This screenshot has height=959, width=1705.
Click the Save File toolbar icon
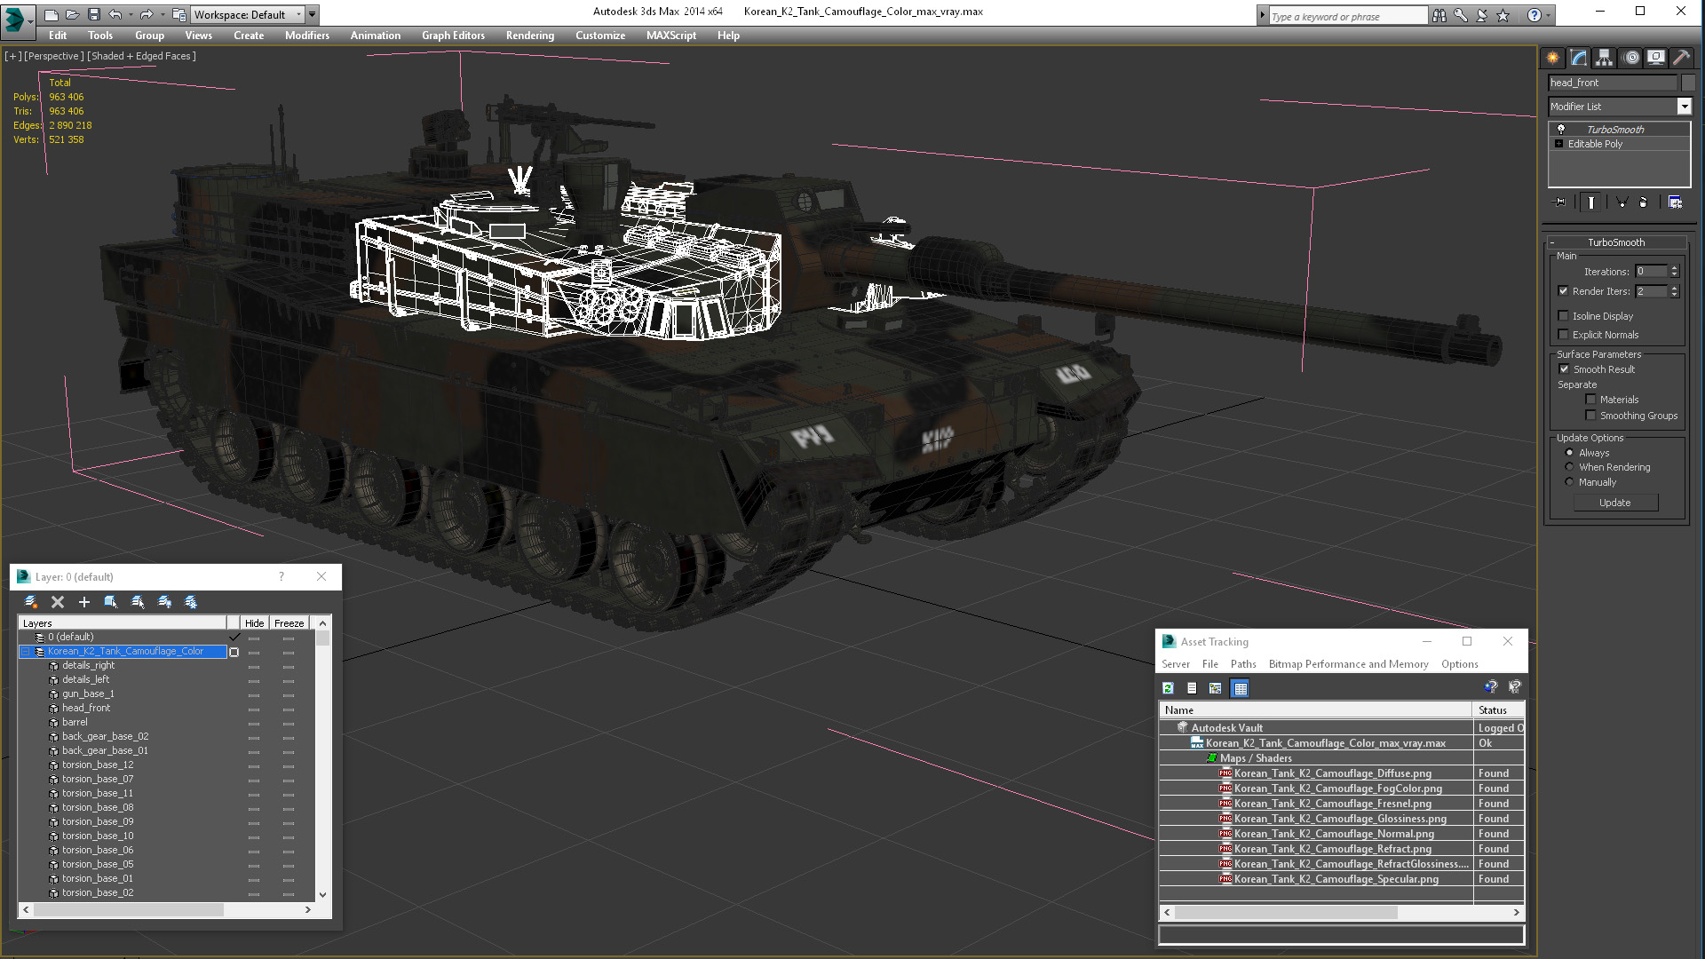(x=93, y=14)
